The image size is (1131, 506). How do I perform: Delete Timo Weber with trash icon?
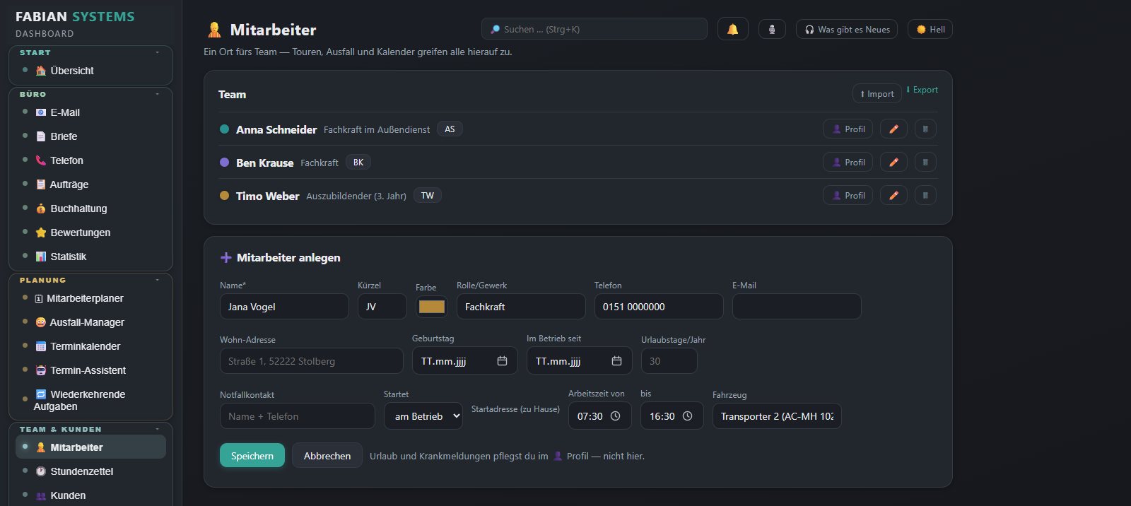point(925,196)
